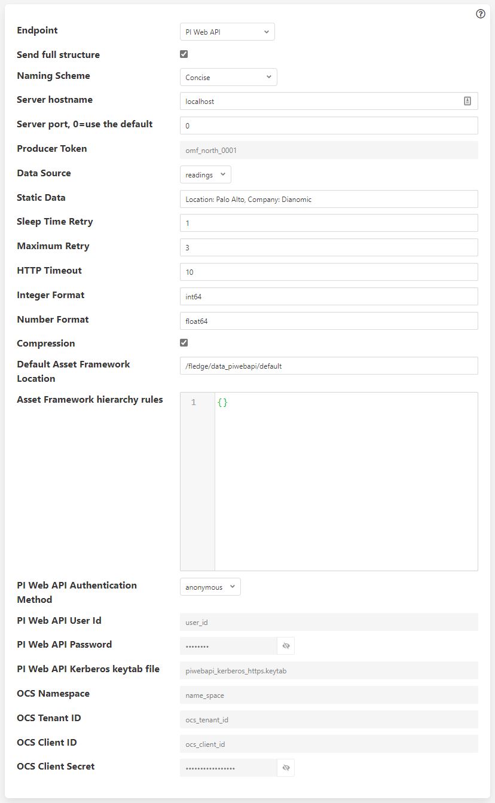Disable the Compression checkbox

[184, 342]
